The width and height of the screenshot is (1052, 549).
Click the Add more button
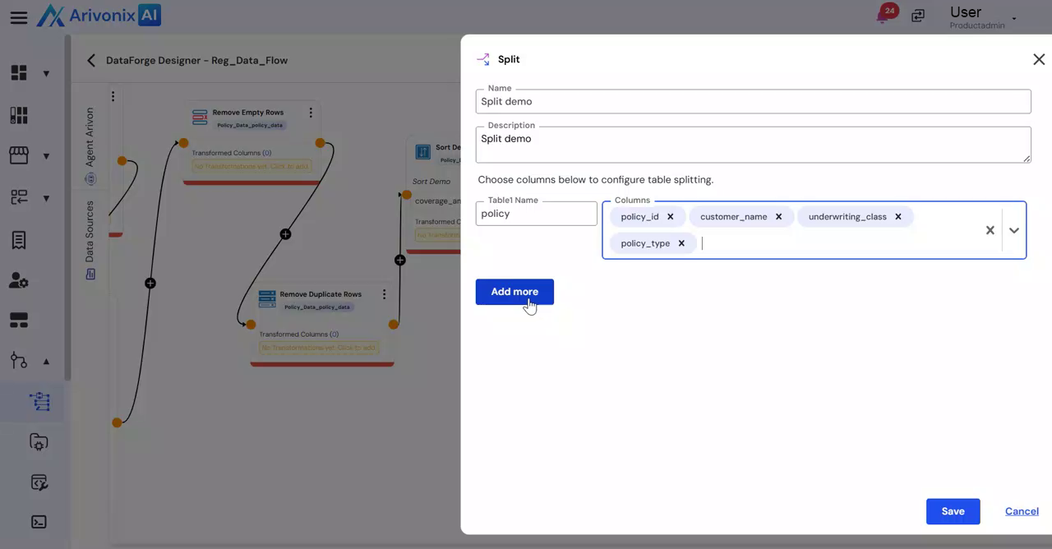pyautogui.click(x=514, y=292)
